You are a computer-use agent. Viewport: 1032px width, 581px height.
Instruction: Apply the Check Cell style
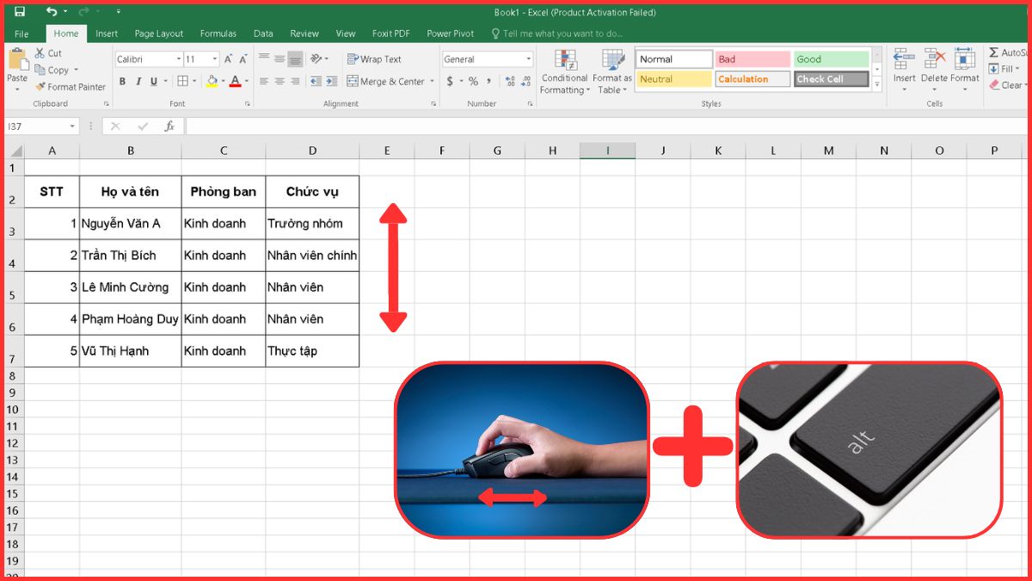tap(832, 79)
